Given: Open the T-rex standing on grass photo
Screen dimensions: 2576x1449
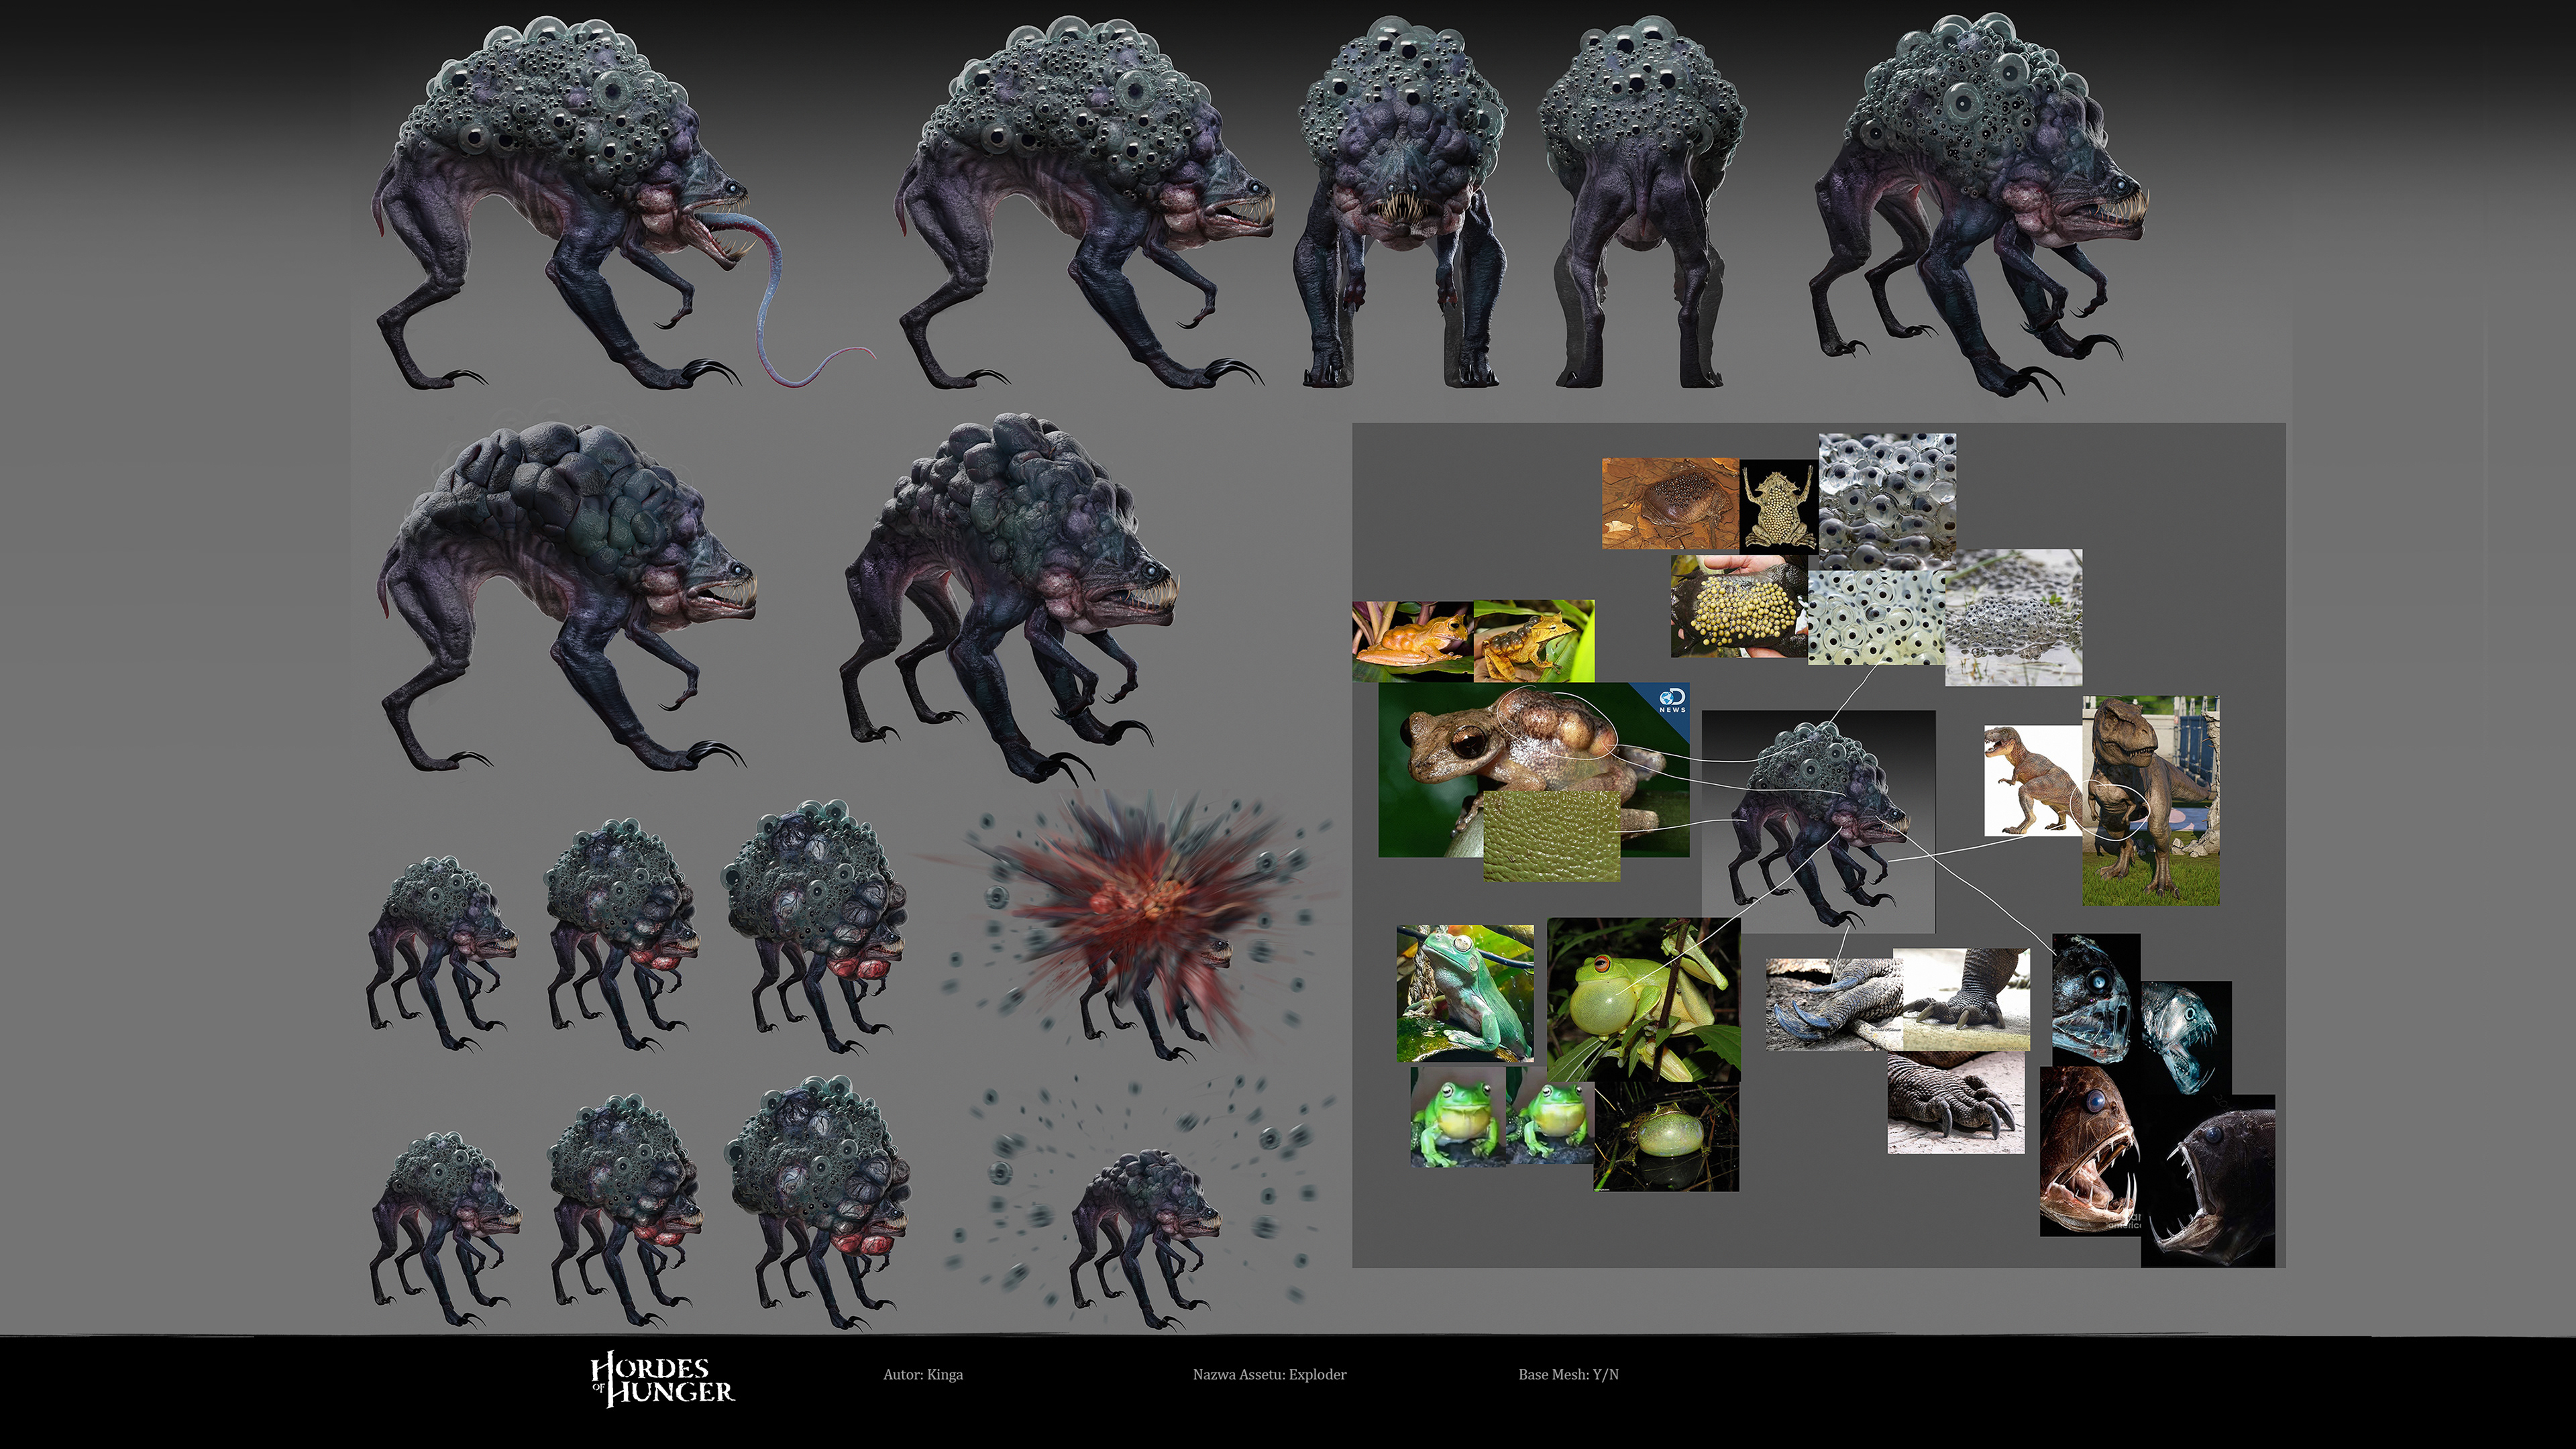Looking at the screenshot, I should click(x=2150, y=800).
